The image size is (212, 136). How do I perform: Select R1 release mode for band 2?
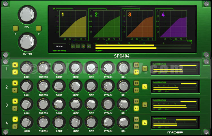pos(136,83)
